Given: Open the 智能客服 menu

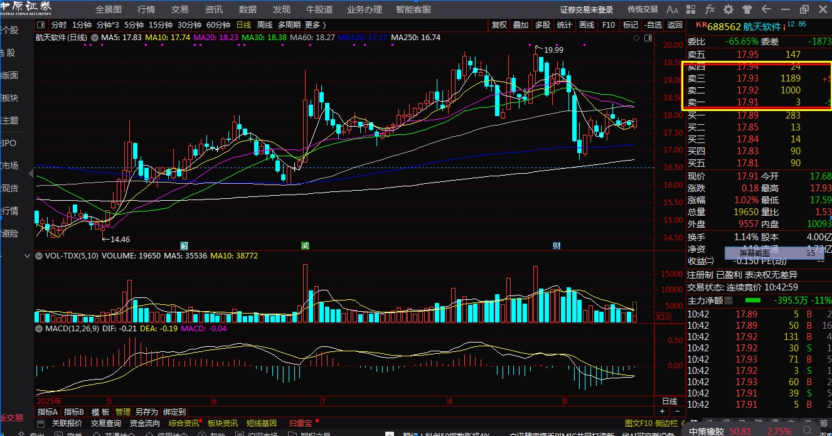Looking at the screenshot, I should coord(413,9).
